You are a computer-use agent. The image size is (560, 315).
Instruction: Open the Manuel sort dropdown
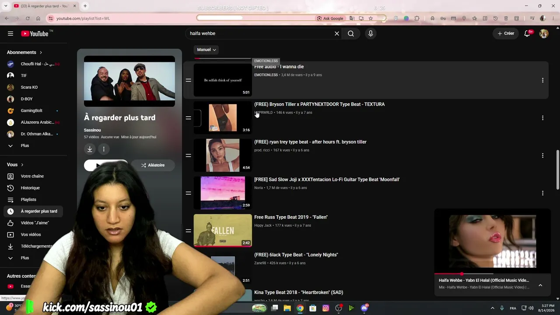click(206, 50)
